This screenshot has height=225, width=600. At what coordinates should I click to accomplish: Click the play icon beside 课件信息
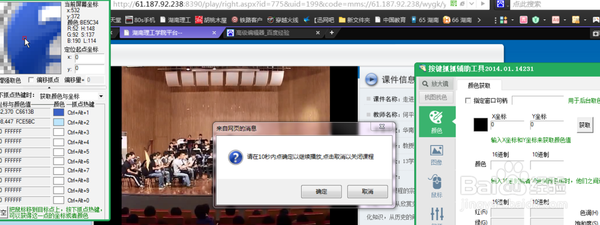(x=371, y=79)
